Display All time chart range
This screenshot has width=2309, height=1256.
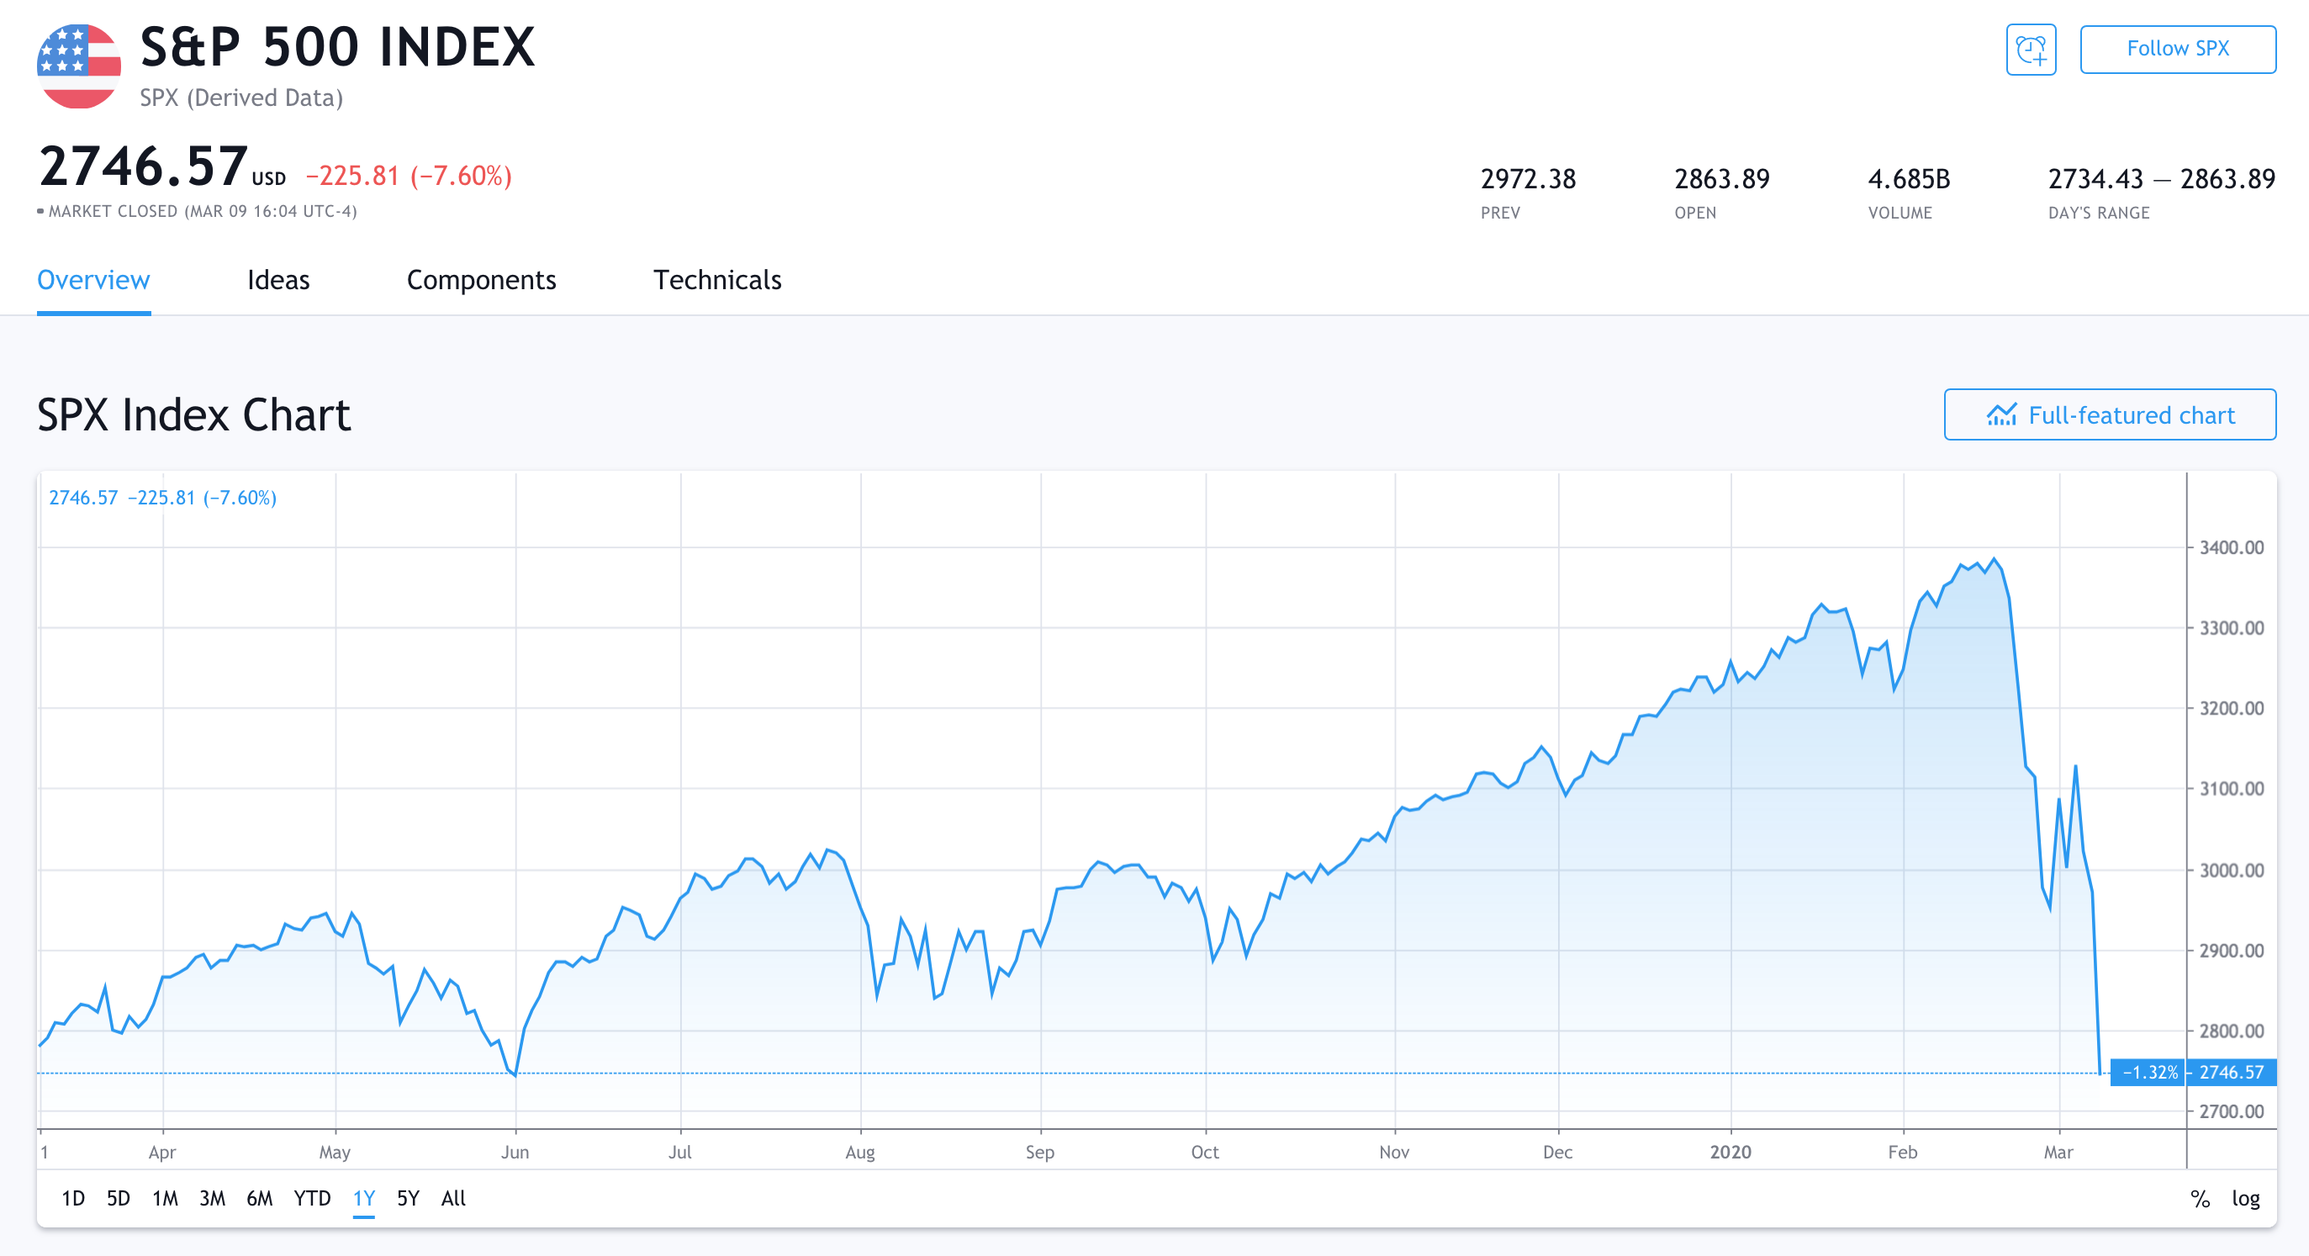[453, 1199]
